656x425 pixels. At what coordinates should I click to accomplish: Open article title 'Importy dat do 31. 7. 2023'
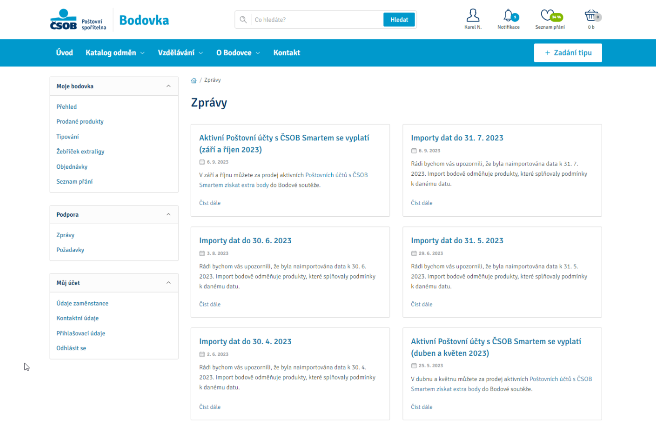(457, 138)
